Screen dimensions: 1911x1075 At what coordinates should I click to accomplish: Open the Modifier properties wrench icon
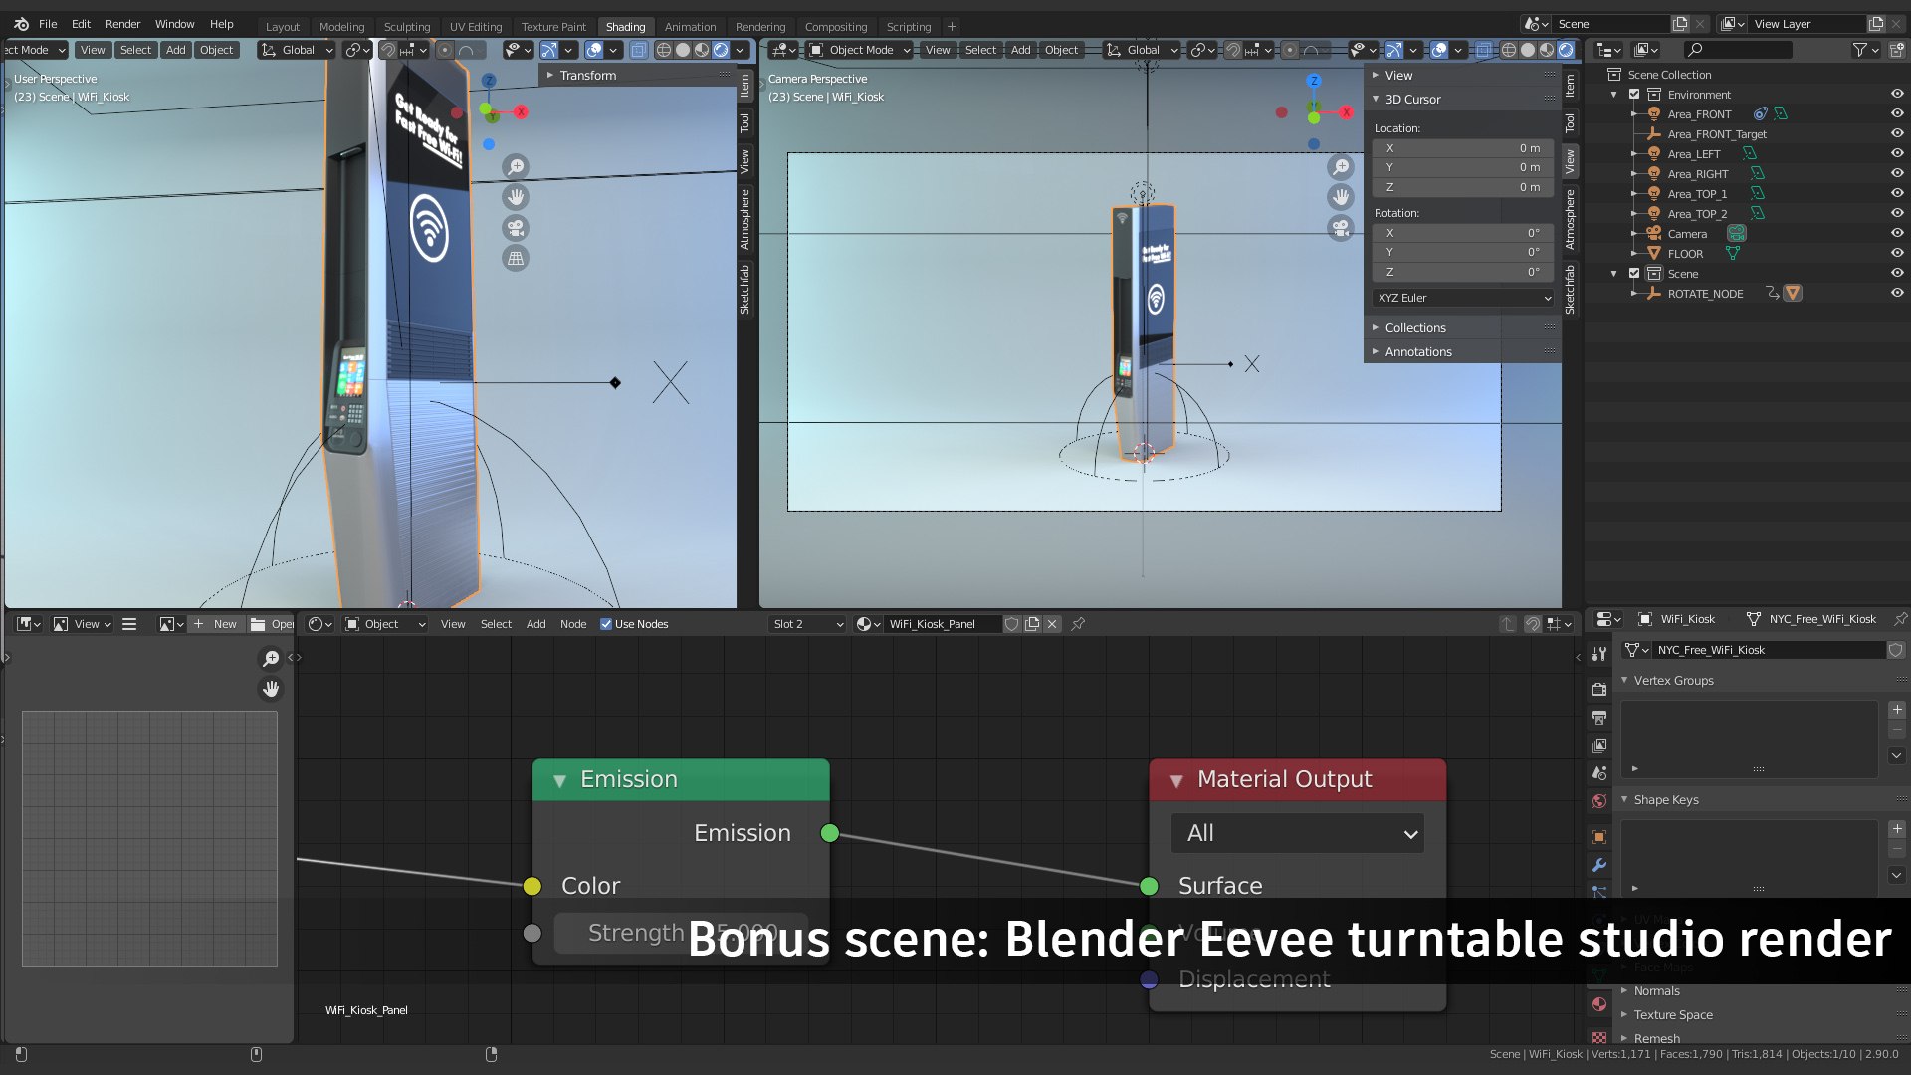point(1599,865)
